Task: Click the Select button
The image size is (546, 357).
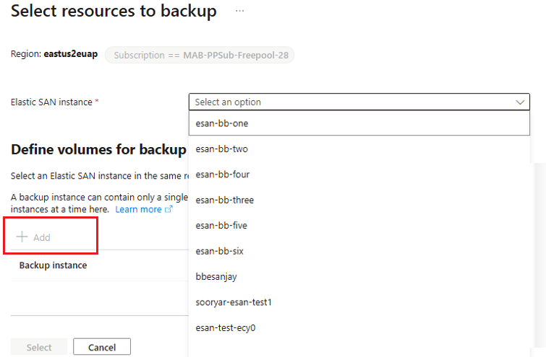Action: click(x=39, y=347)
